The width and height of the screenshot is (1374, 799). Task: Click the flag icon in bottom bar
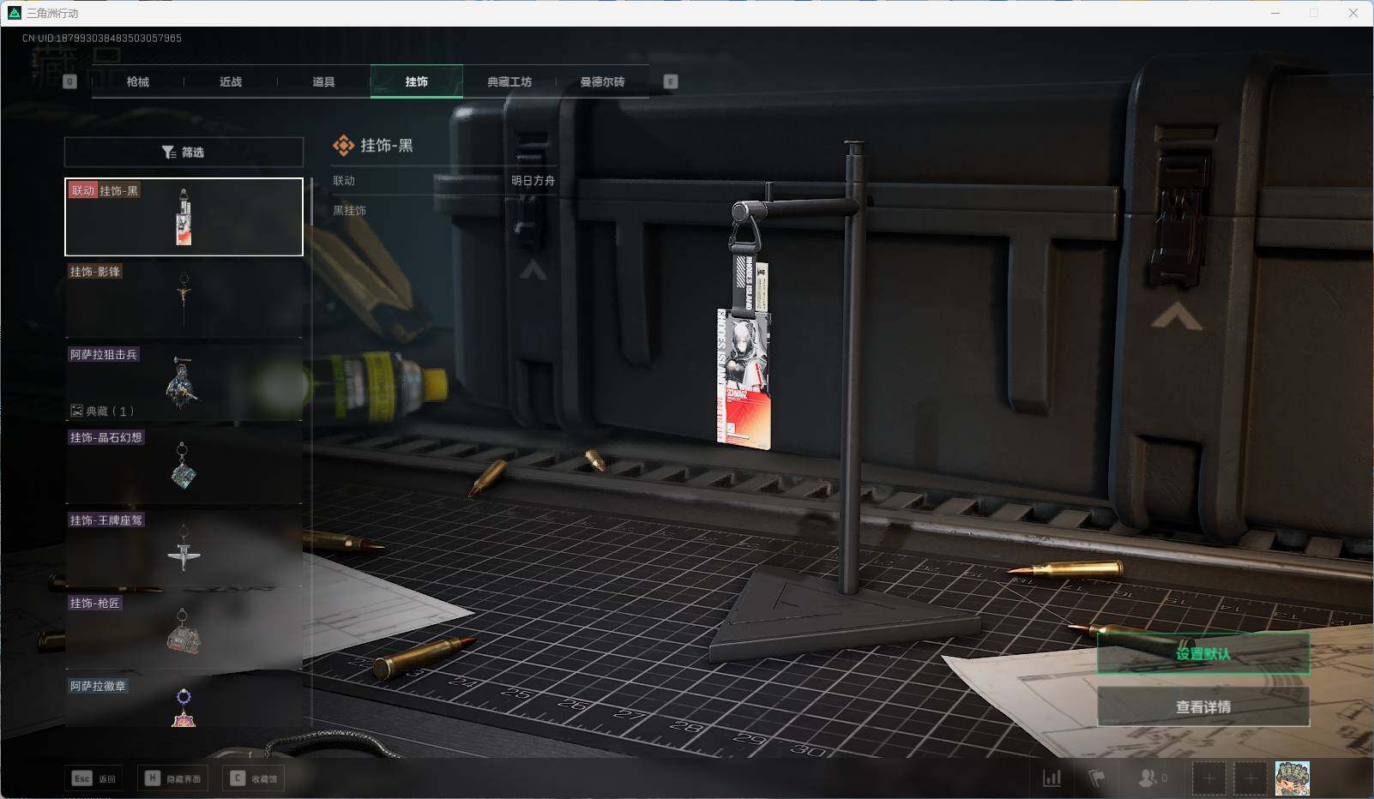pos(1097,778)
